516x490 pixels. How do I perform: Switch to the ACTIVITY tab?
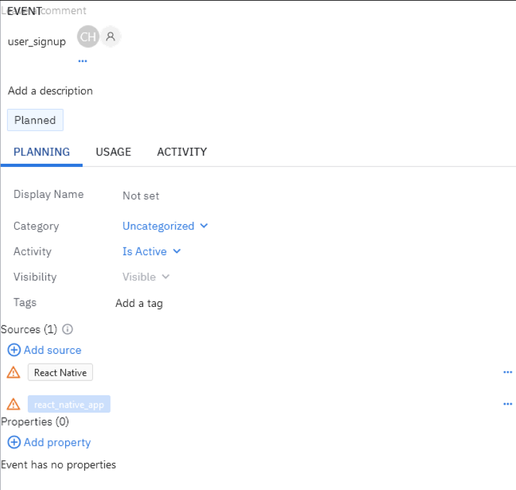coord(182,152)
